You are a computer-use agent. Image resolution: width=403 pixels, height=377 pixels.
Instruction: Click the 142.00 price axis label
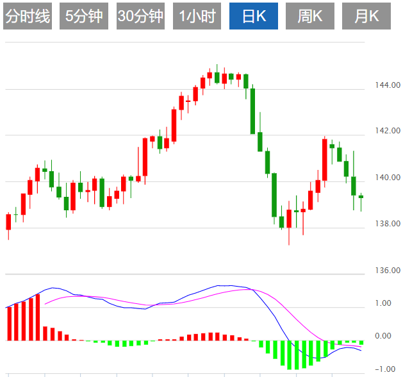[388, 131]
